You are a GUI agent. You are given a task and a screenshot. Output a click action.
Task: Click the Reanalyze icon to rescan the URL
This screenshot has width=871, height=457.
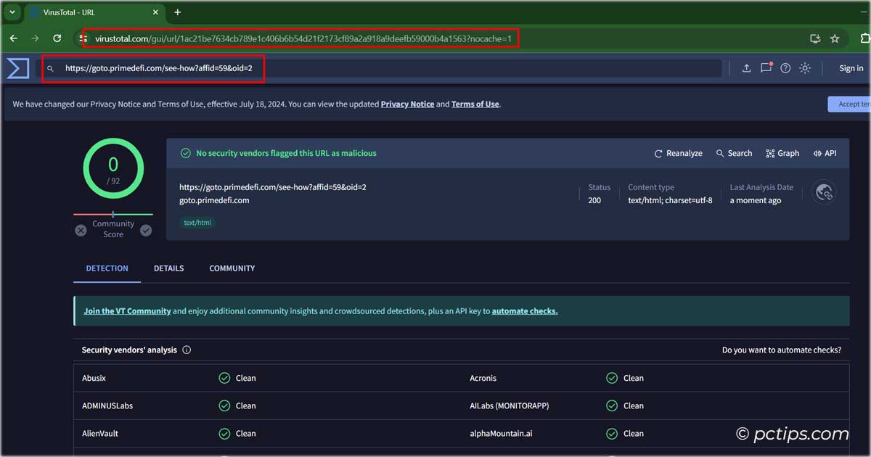pyautogui.click(x=658, y=153)
